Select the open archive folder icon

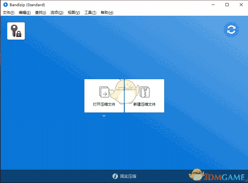pyautogui.click(x=104, y=91)
